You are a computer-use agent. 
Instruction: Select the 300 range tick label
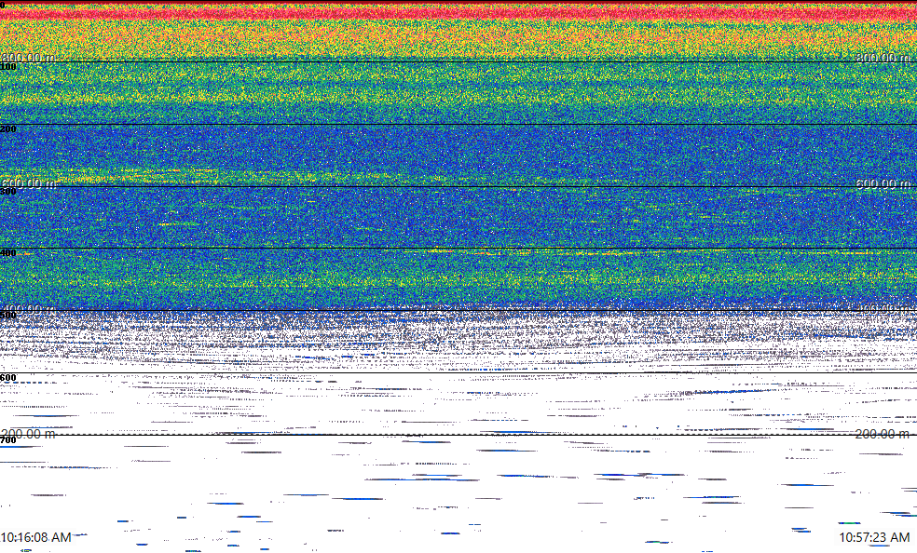[8, 192]
